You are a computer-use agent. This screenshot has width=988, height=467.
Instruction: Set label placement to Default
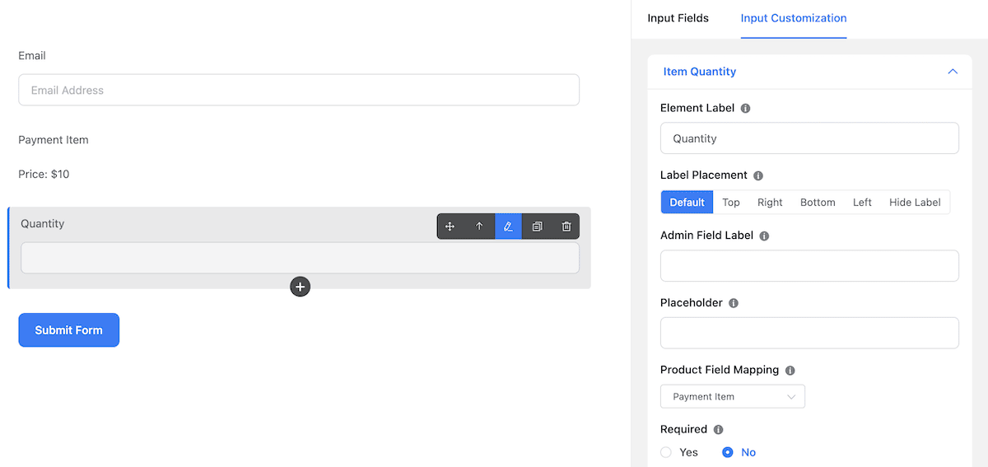(687, 203)
